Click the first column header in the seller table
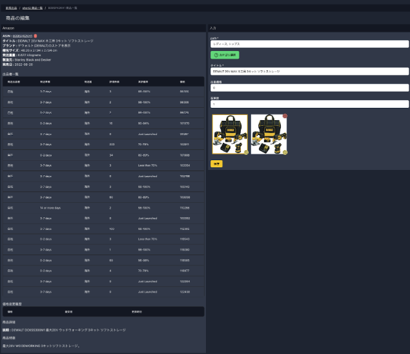The width and height of the screenshot is (410, 354). point(14,82)
